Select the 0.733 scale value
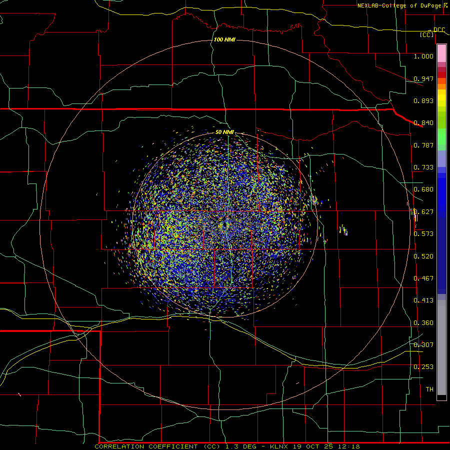450x450 pixels. pyautogui.click(x=423, y=167)
